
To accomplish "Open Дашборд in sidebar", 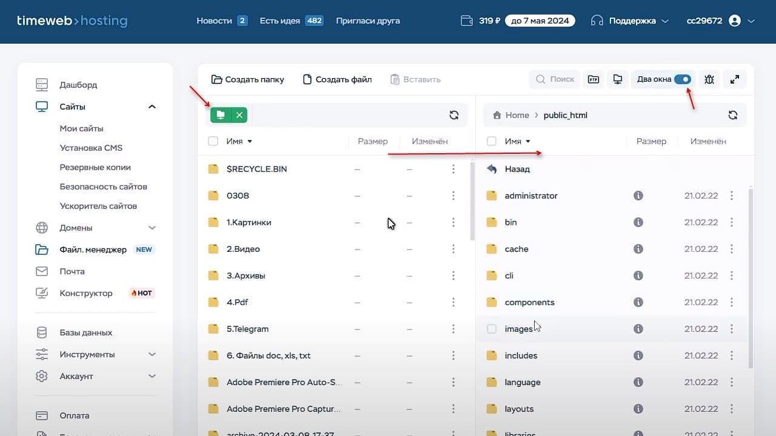I will (78, 85).
